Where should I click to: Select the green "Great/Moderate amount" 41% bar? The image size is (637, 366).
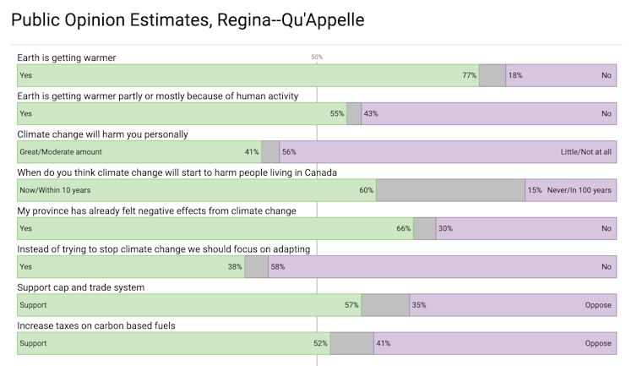[139, 152]
